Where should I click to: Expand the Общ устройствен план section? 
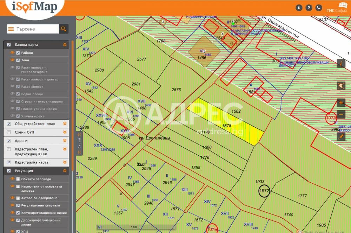[65, 124]
